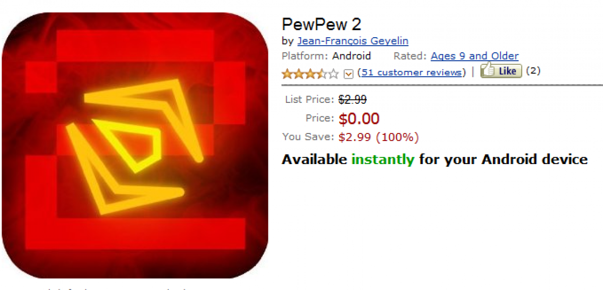603x290 pixels.
Task: Click the Platform: Android text
Action: (326, 56)
